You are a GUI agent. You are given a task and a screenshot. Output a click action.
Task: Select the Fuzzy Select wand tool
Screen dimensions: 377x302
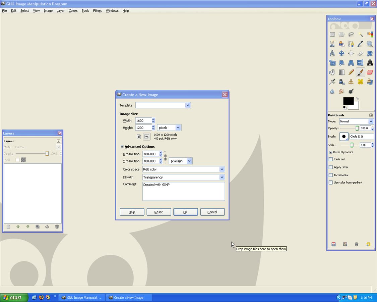[360, 35]
